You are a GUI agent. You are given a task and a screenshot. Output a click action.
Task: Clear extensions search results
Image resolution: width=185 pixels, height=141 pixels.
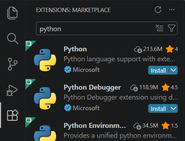click(159, 28)
